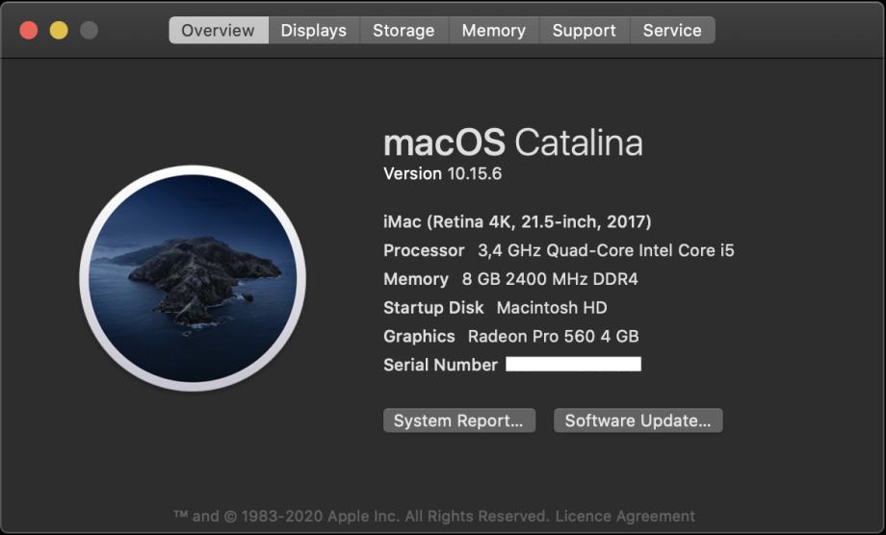Open System Report
Viewport: 886px width, 535px height.
[x=458, y=420]
